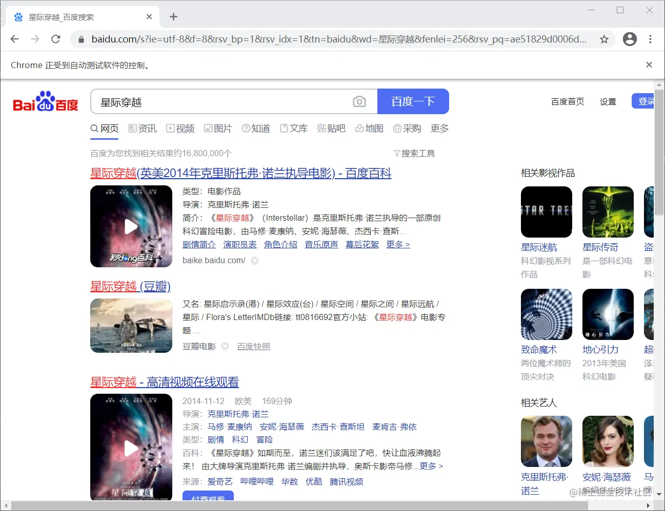665x511 pixels.
Task: Click the 角色介绍 link
Action: [280, 245]
